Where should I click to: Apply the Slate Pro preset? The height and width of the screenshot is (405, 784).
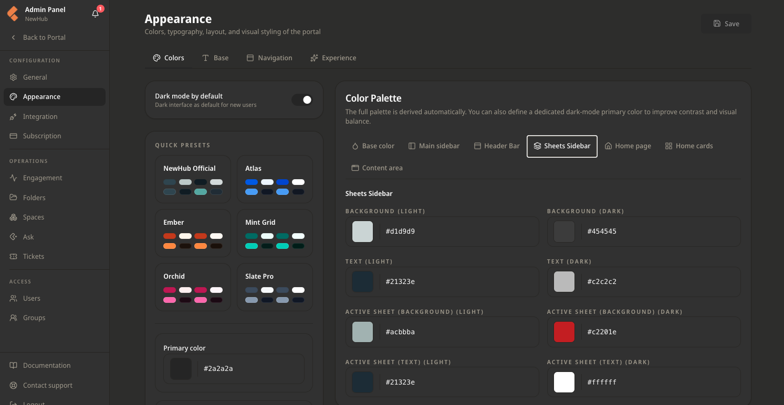click(275, 287)
